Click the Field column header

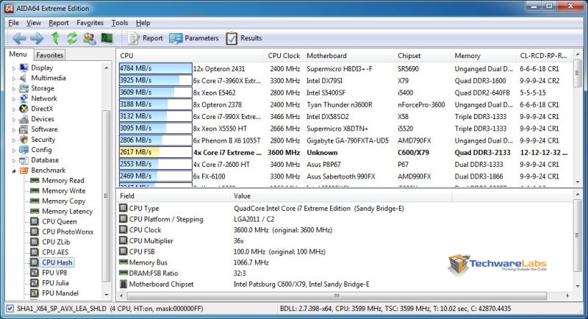(x=173, y=196)
